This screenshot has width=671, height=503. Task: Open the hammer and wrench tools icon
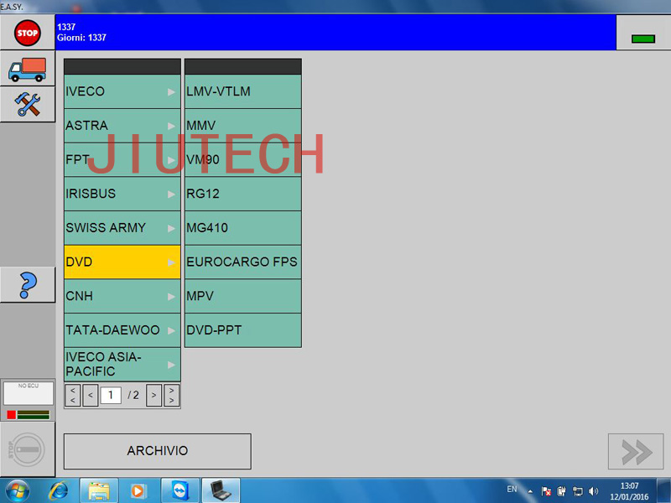click(x=28, y=104)
